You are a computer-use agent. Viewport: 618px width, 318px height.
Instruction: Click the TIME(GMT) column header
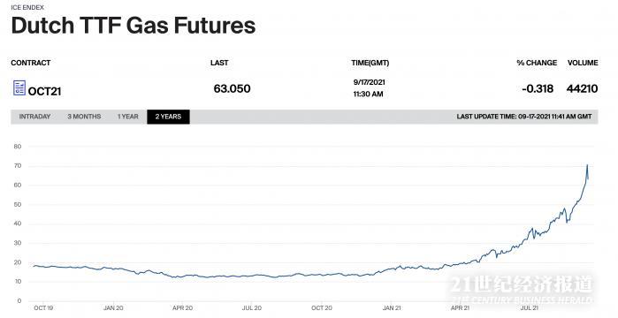(370, 63)
